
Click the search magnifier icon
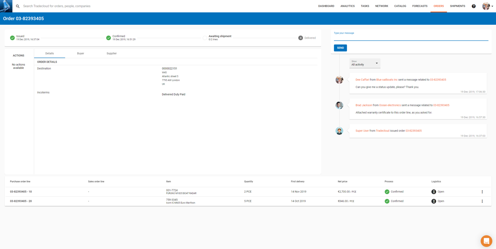pos(18,6)
